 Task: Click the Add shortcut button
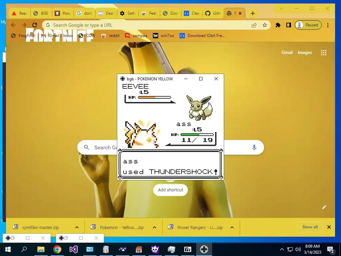[170, 190]
